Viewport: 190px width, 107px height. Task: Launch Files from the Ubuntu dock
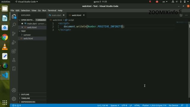tap(5, 9)
